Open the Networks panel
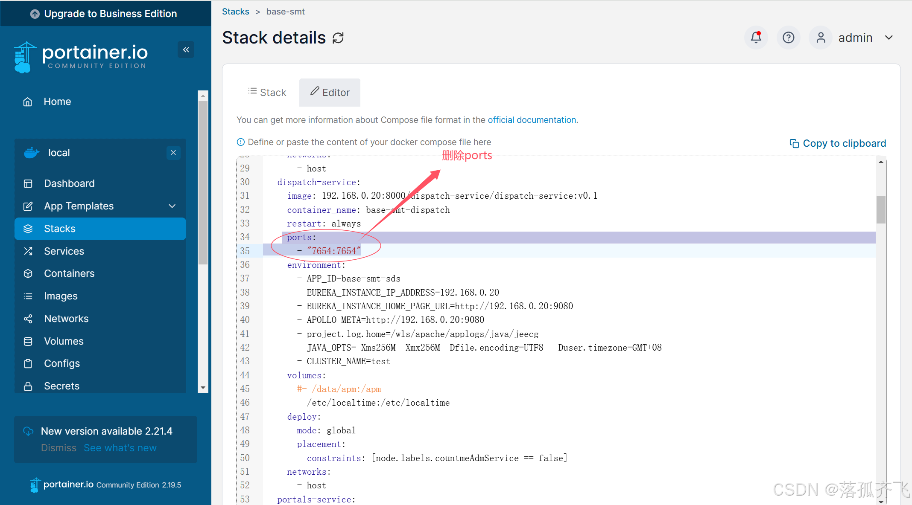The width and height of the screenshot is (912, 505). tap(66, 318)
